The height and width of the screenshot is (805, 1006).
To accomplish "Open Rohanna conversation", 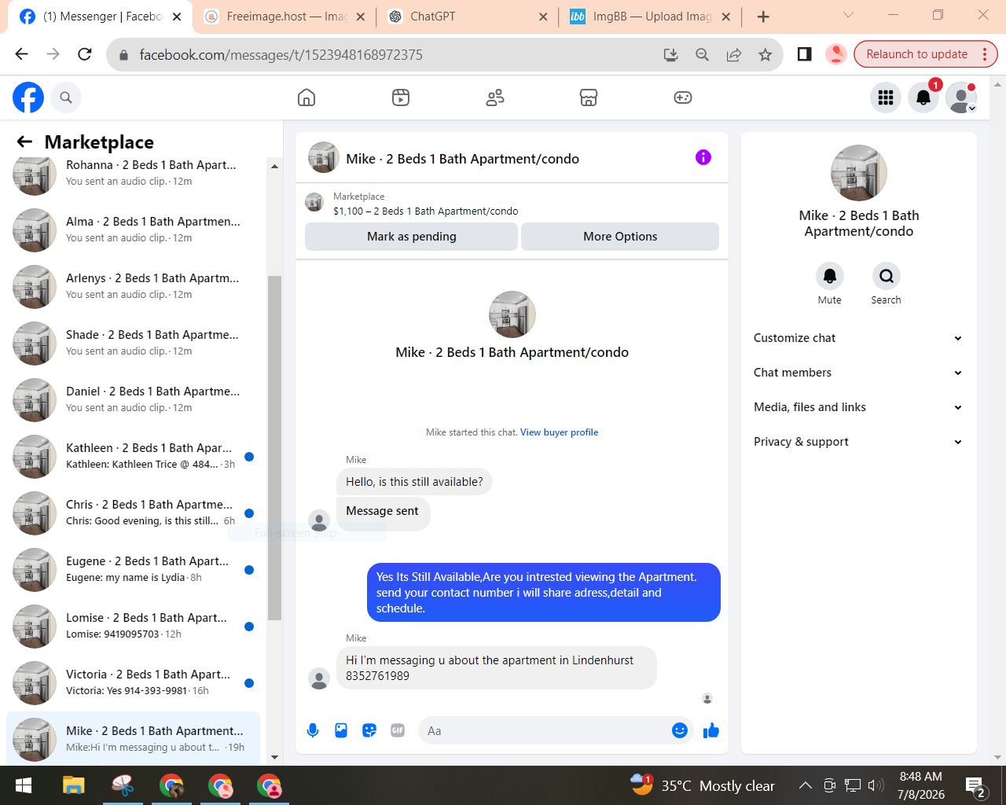I will point(134,174).
